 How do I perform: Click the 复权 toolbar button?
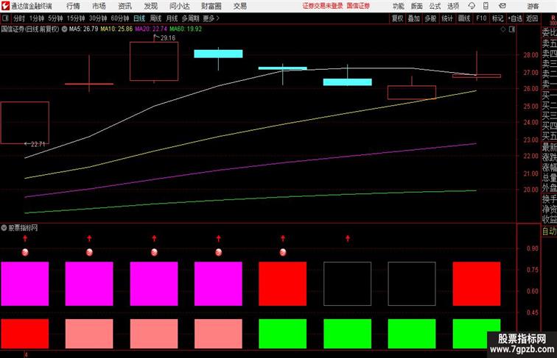(x=397, y=18)
